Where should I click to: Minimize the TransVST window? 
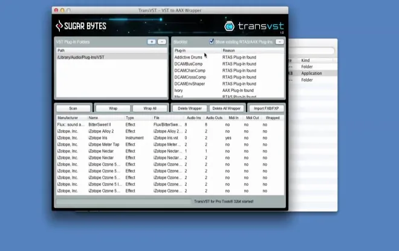coord(62,10)
